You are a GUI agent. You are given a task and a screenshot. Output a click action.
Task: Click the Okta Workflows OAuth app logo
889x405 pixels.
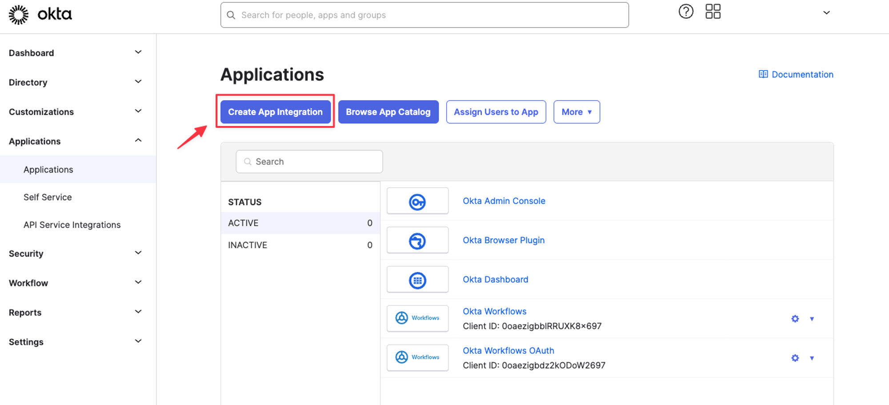417,357
